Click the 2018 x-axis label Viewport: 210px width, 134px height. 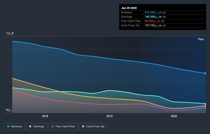(x=45, y=116)
